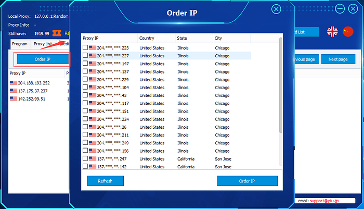Click the Local Proxy value 127.0.0.1:Random

point(51,16)
